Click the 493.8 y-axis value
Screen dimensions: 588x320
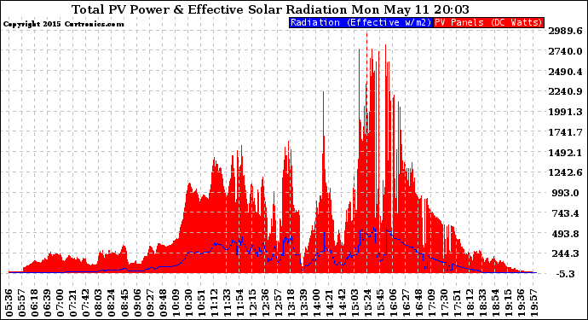[566, 234]
